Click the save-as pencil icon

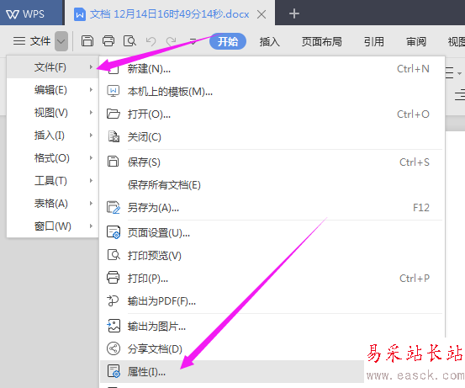click(114, 207)
